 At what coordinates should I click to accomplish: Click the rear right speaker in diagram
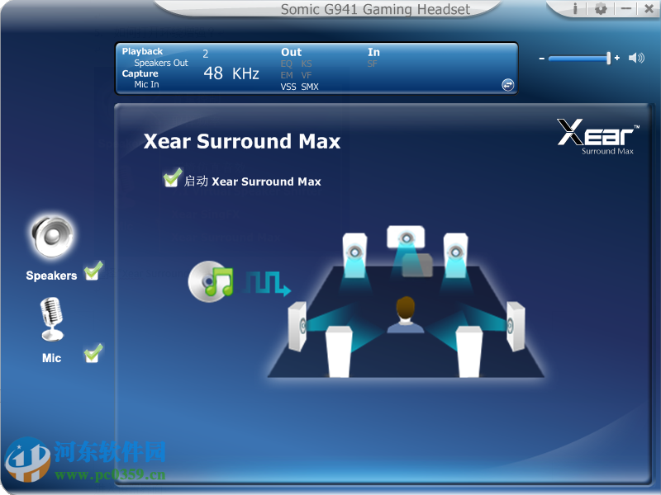tap(469, 352)
